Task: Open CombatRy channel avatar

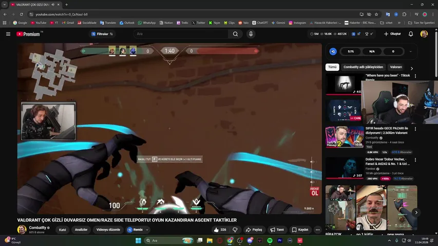Action: (x=22, y=230)
